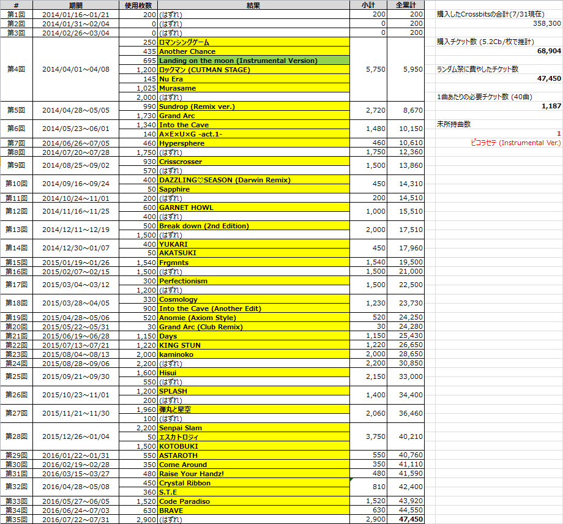Click the cumulative cell '40,210'

(406, 436)
